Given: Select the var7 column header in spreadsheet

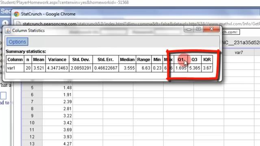Looking at the screenshot, I should click(x=239, y=53).
